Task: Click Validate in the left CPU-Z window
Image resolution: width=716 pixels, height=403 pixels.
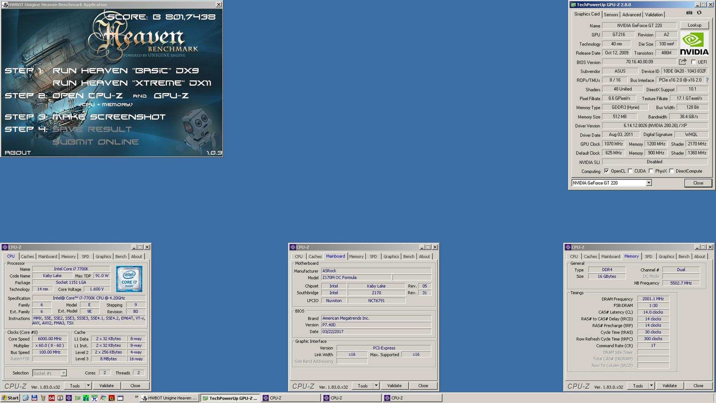Action: pyautogui.click(x=106, y=386)
